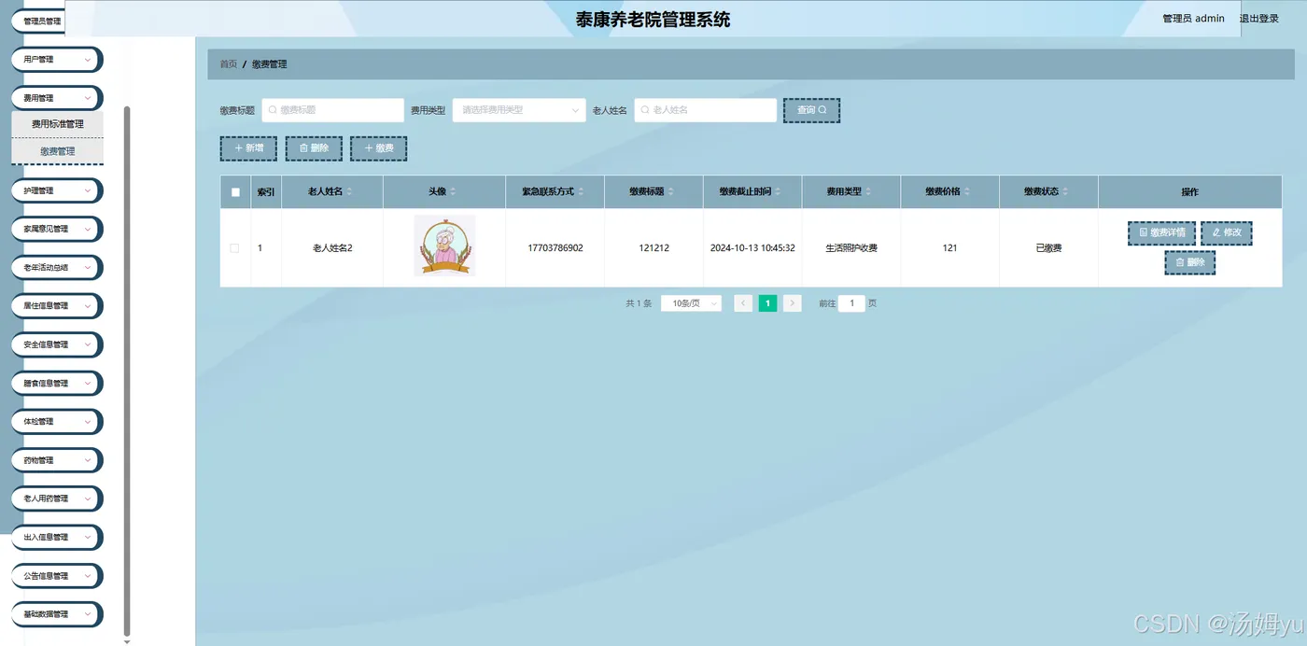
Task: Expand the 老年活动总结 sidebar menu
Action: pos(57,267)
